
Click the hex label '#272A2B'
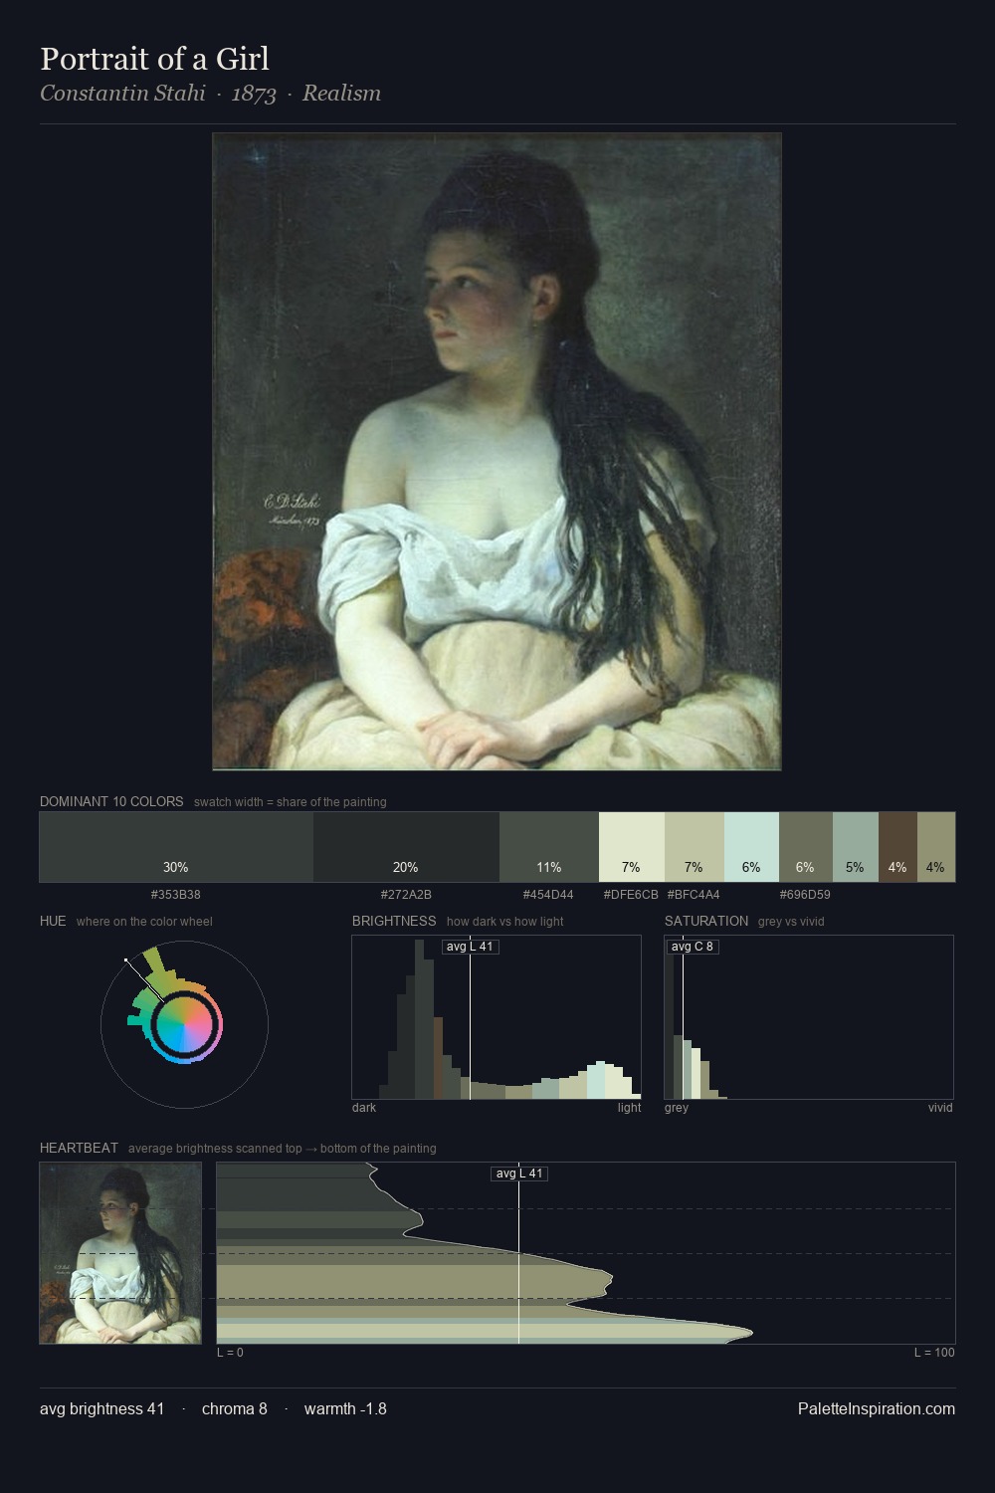(406, 894)
